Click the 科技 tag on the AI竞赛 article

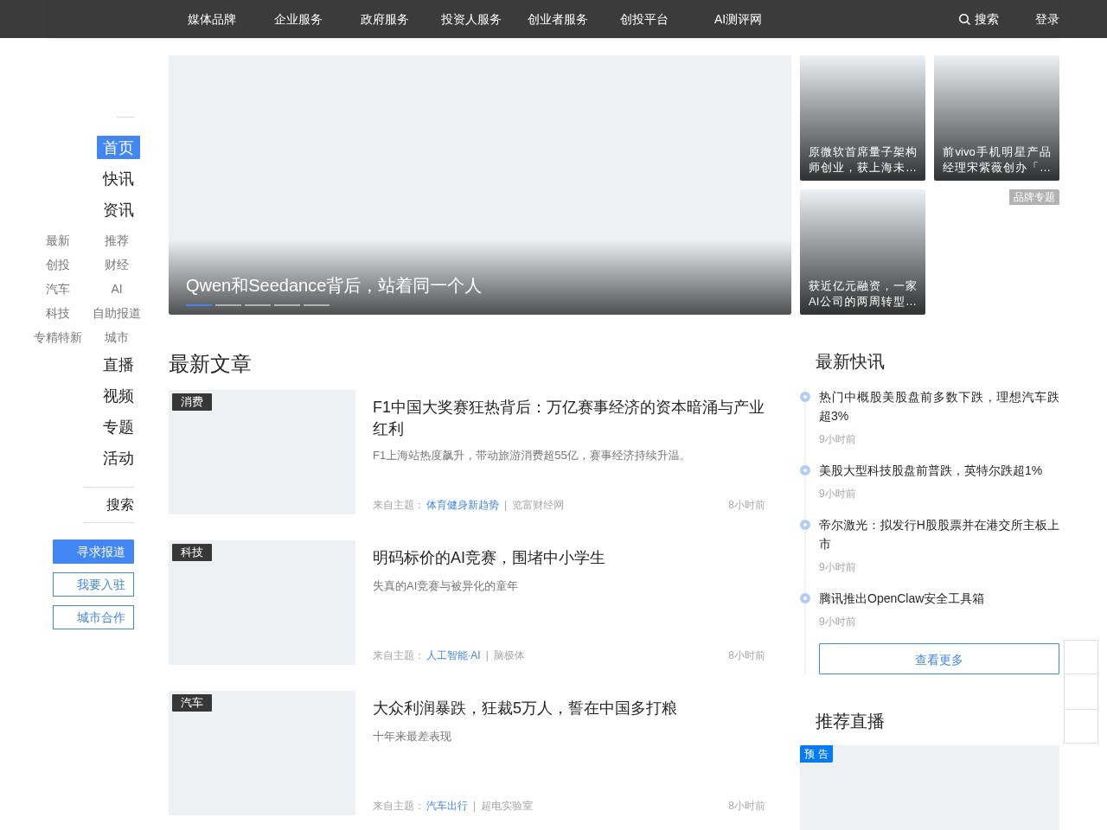tap(192, 552)
